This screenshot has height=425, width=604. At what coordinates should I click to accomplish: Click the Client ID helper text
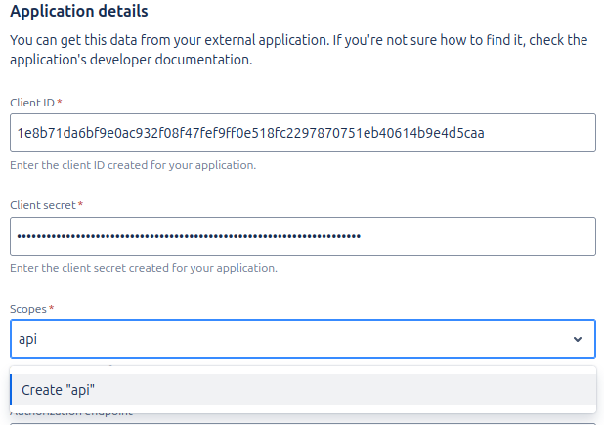(133, 165)
